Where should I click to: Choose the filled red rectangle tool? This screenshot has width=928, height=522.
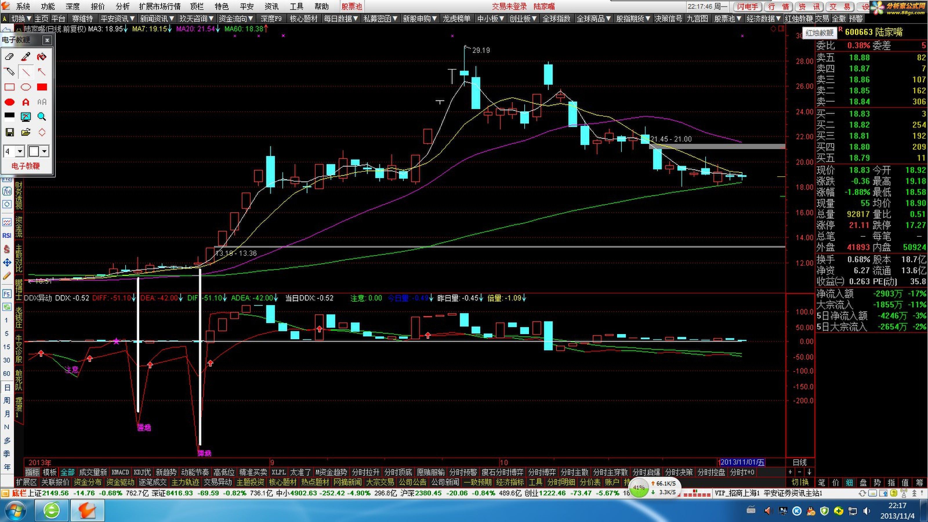click(42, 87)
